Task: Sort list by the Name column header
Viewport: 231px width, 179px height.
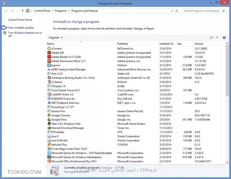Action: pyautogui.click(x=50, y=44)
